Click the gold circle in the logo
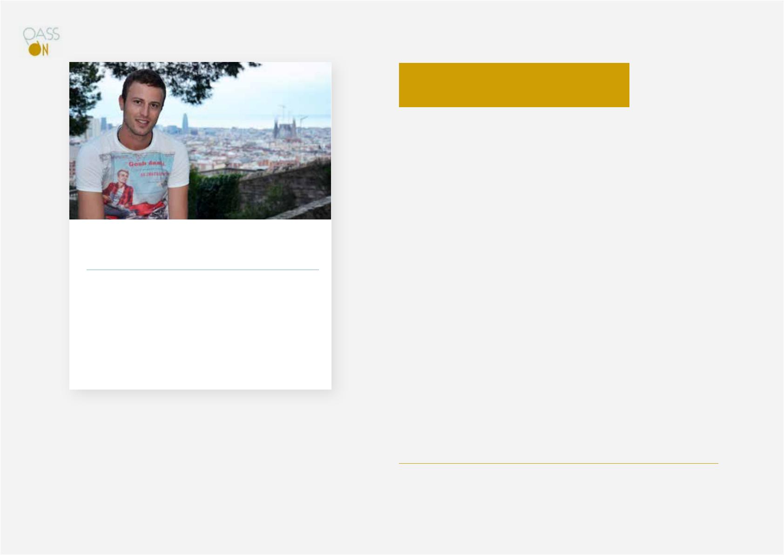784x555 pixels. click(x=34, y=49)
